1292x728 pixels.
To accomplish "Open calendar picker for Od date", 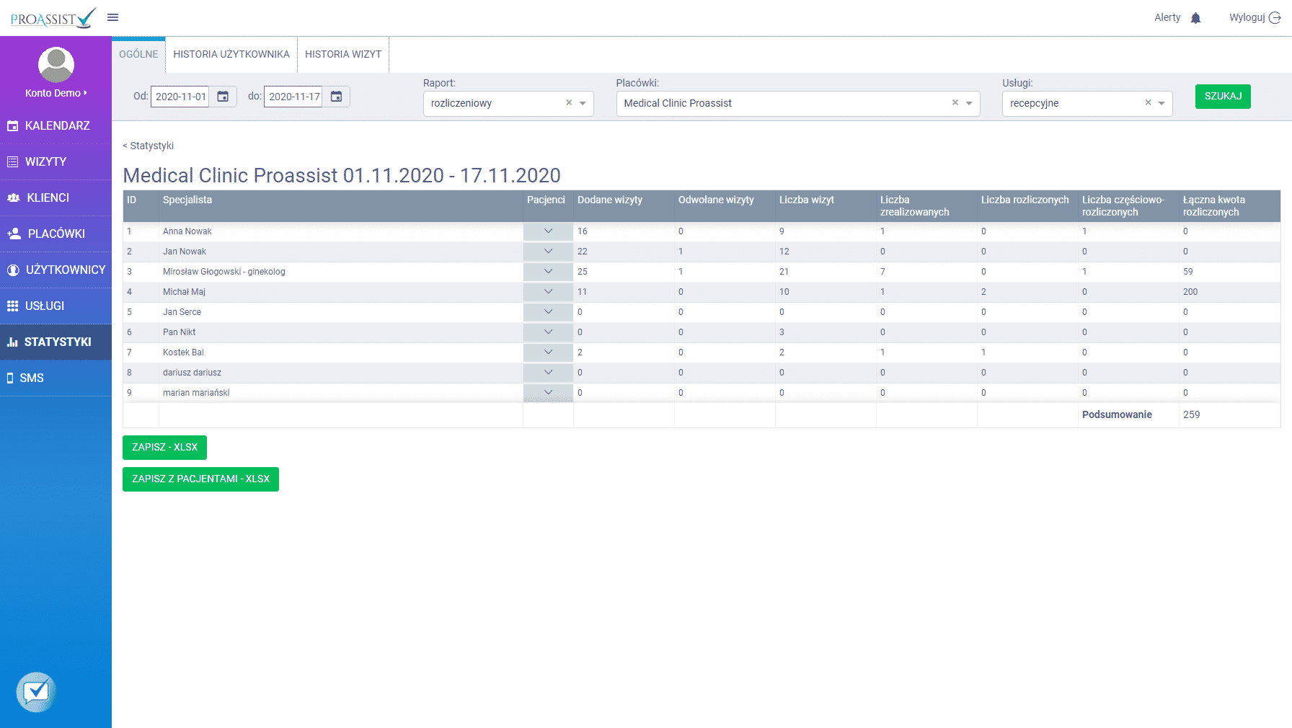I will point(223,97).
